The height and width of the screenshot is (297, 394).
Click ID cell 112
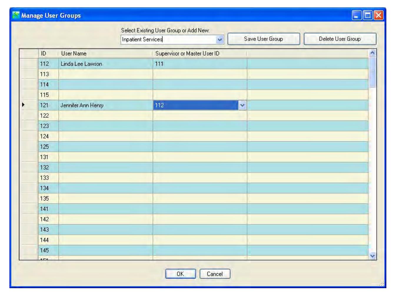tap(49, 64)
